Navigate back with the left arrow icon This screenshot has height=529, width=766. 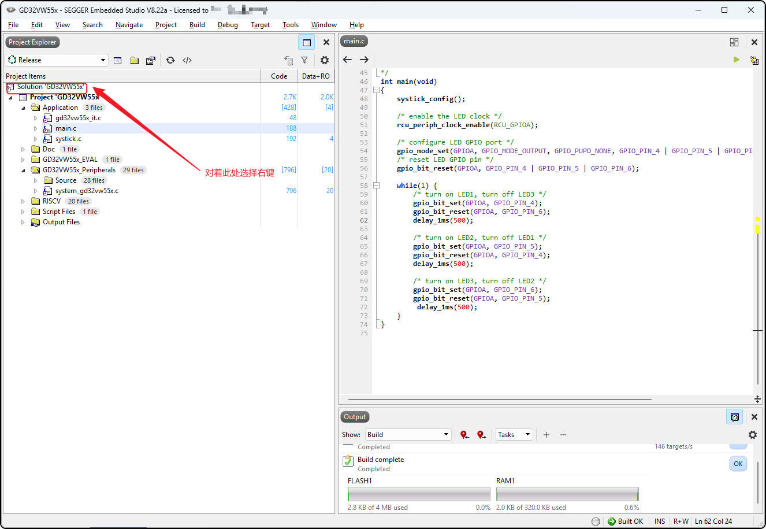coord(347,60)
